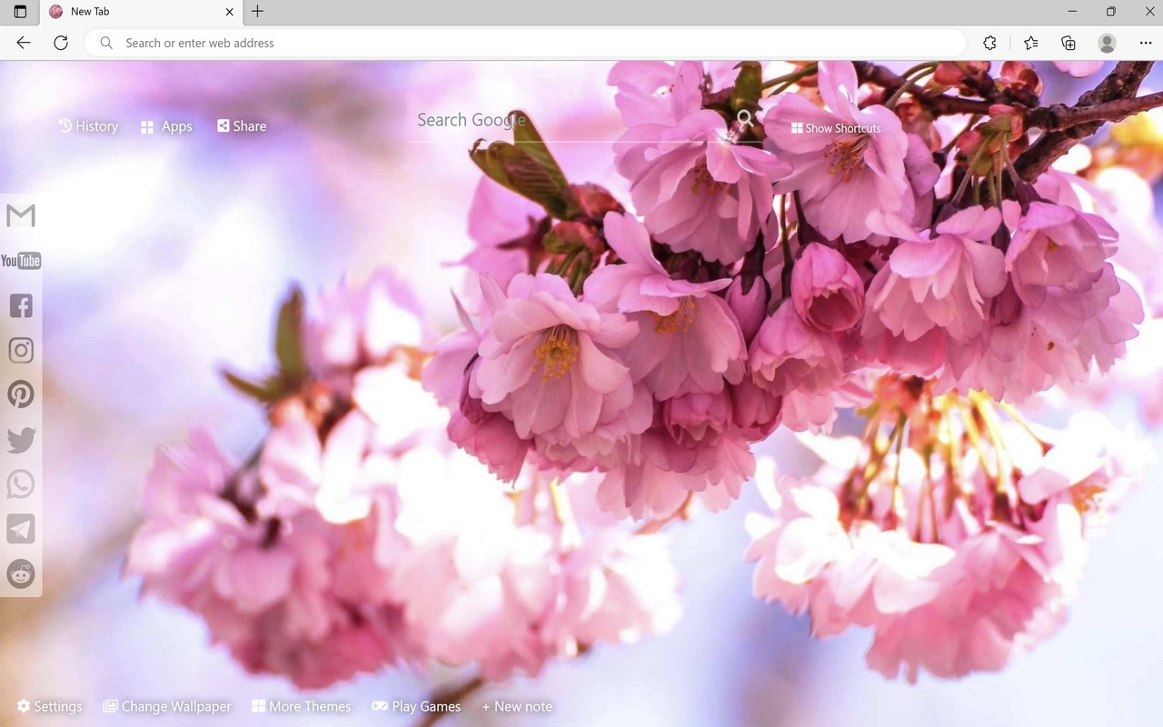Open the History link
The height and width of the screenshot is (727, 1163).
[88, 126]
